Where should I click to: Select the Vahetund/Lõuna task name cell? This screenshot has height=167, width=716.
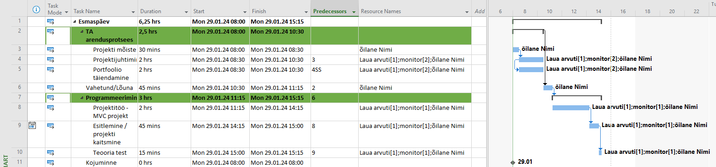pyautogui.click(x=104, y=88)
